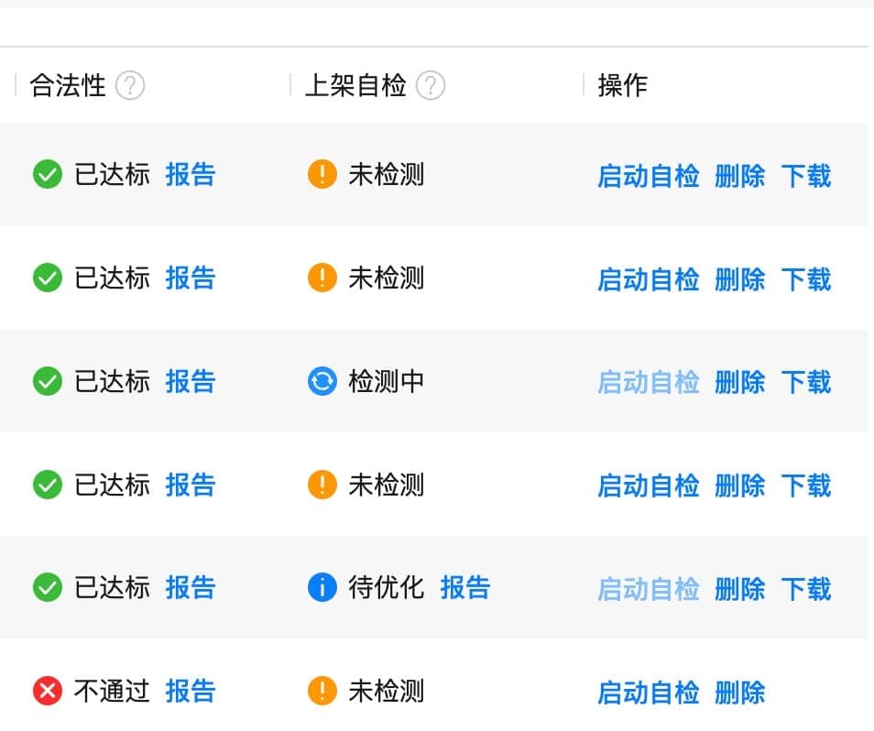
Task: Click 启动自检 in the bottom 不通过 row
Action: pyautogui.click(x=648, y=692)
